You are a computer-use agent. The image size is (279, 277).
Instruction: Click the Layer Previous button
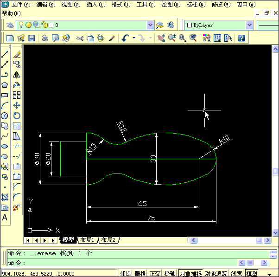(171, 25)
